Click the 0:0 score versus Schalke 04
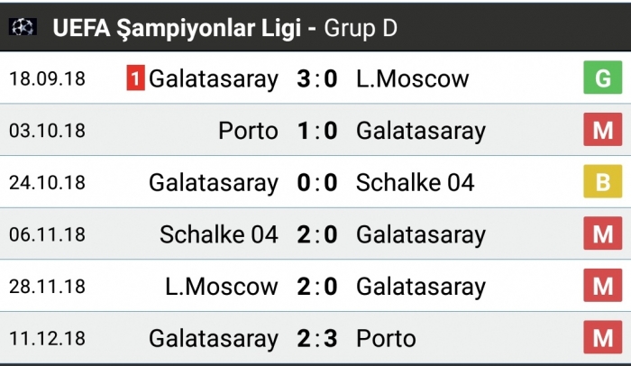The width and height of the screenshot is (631, 366). pos(316,183)
